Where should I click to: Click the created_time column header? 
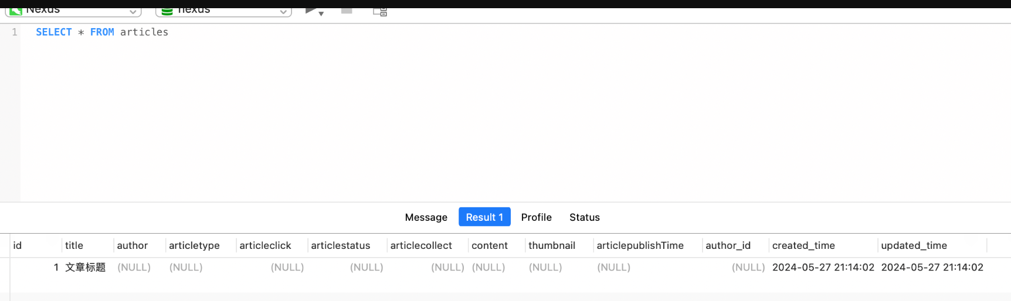(803, 245)
